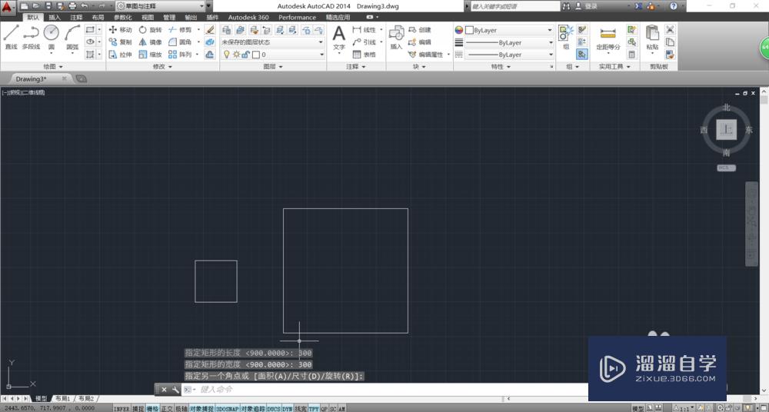Click the 拉伸 (Stretch) tool
The image size is (769, 412).
[120, 55]
